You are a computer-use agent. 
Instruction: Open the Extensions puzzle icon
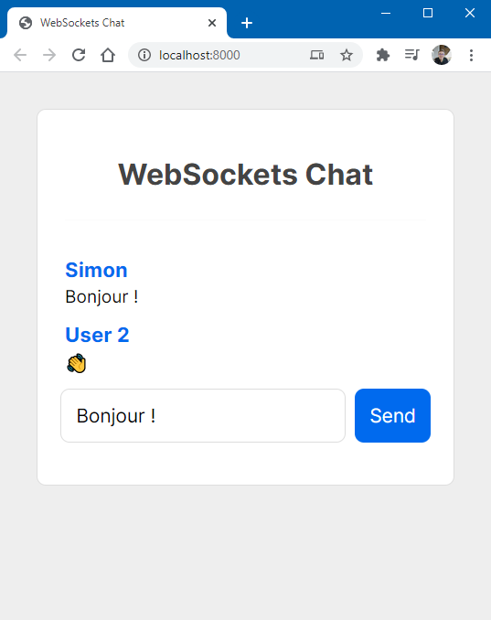383,55
